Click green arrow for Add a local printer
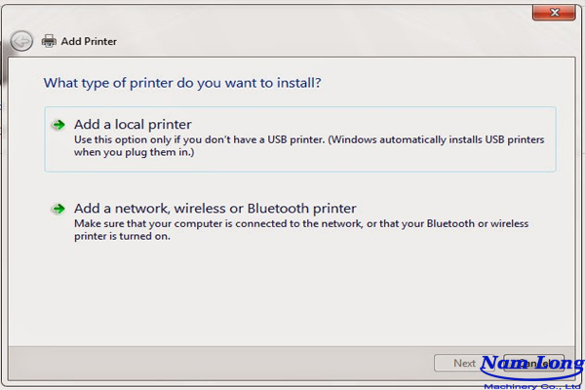This screenshot has width=585, height=390. (58, 125)
